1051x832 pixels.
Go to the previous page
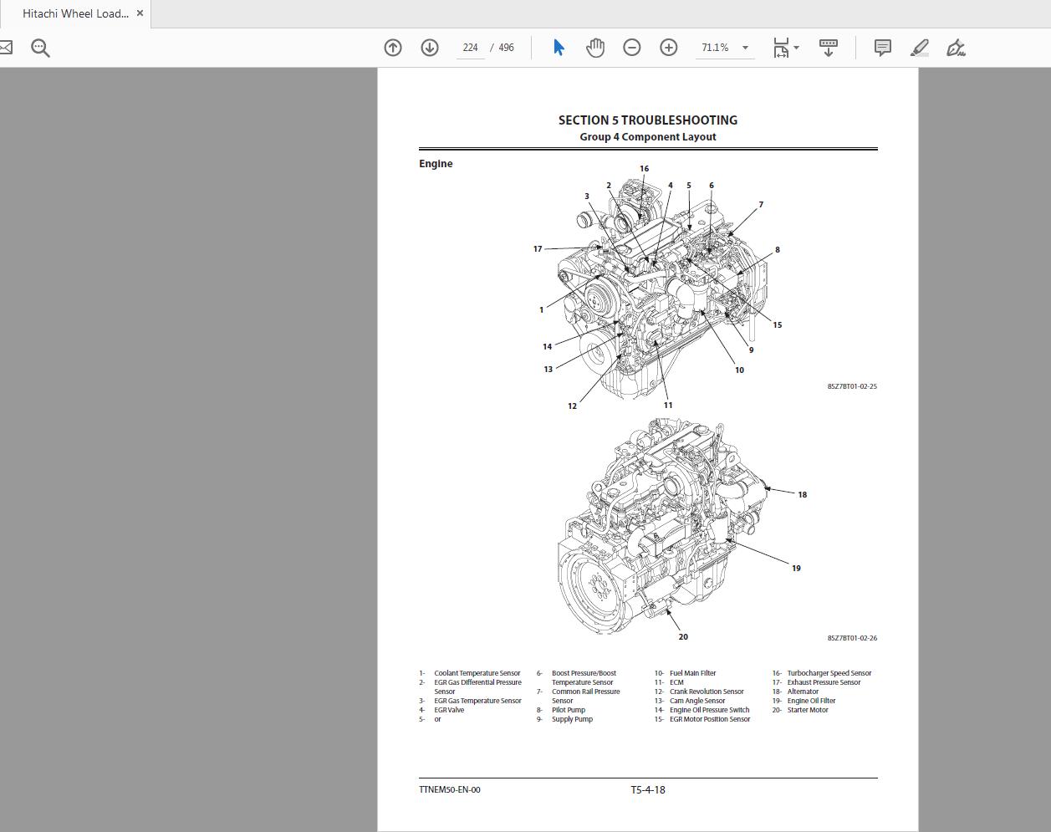[x=392, y=48]
